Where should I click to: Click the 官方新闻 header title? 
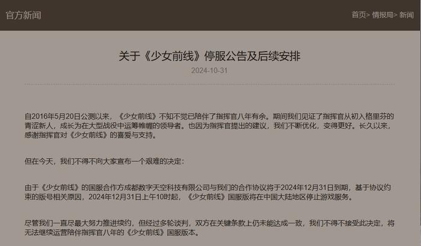pyautogui.click(x=23, y=15)
